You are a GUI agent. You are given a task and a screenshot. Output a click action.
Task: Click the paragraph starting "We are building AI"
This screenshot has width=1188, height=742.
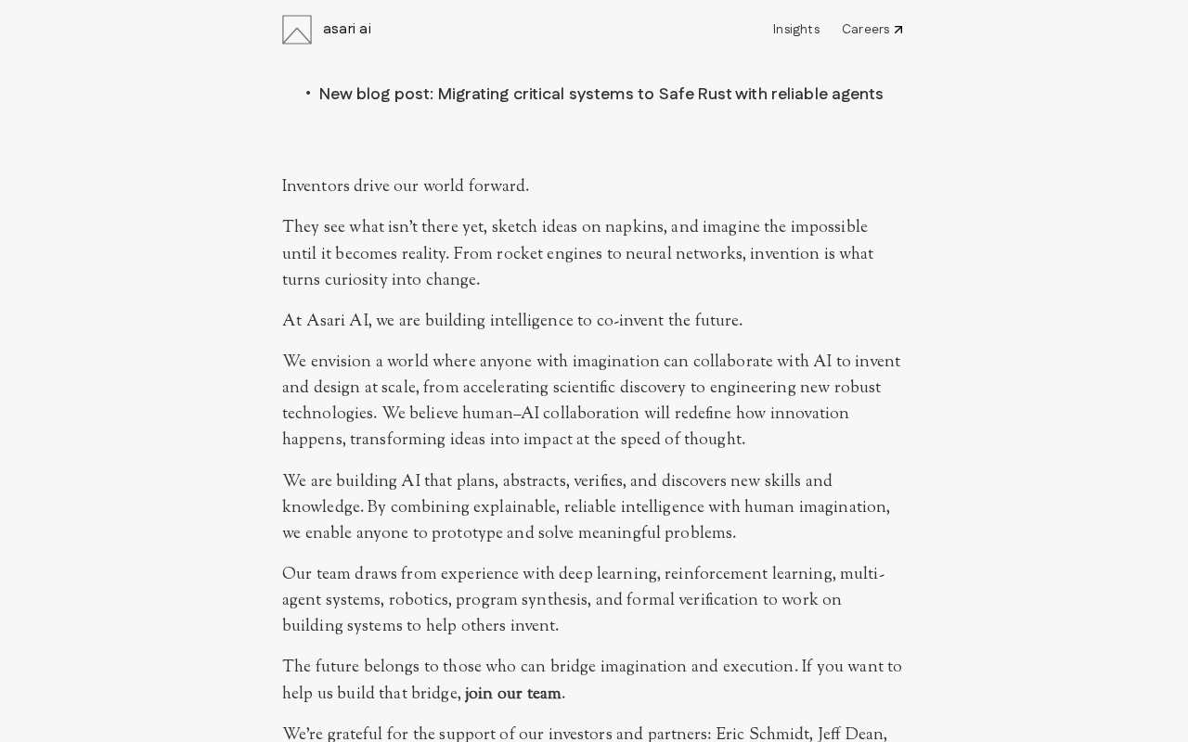[586, 507]
